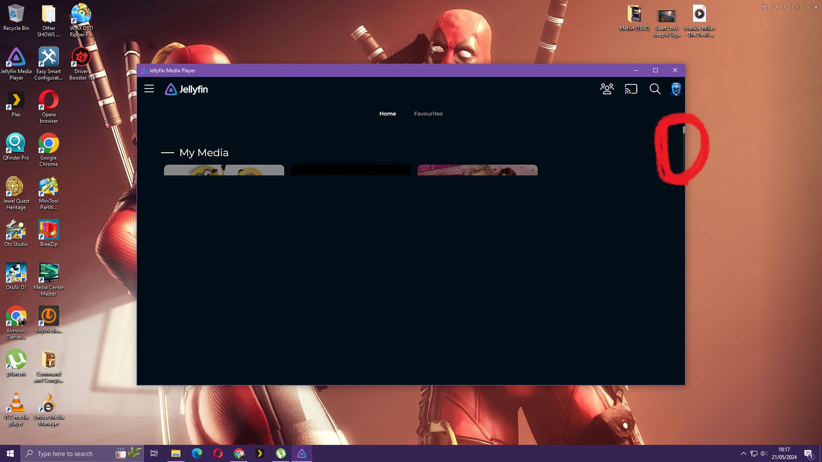Expand the system tray hidden icons chevron
This screenshot has width=822, height=462.
[x=743, y=453]
